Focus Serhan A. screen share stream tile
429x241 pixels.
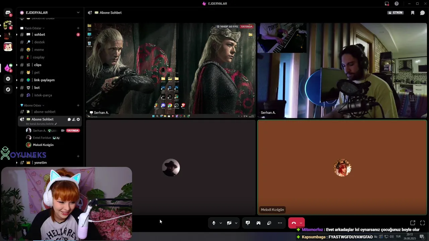pyautogui.click(x=171, y=70)
